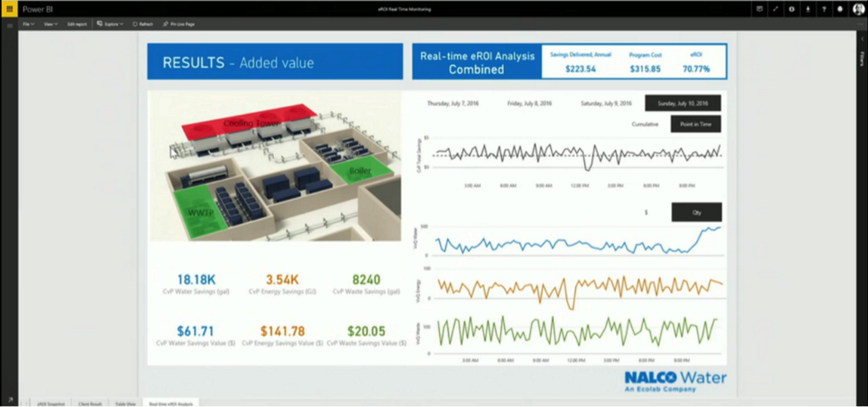
Task: Open the Power BI app launcher grid
Action: click(10, 9)
